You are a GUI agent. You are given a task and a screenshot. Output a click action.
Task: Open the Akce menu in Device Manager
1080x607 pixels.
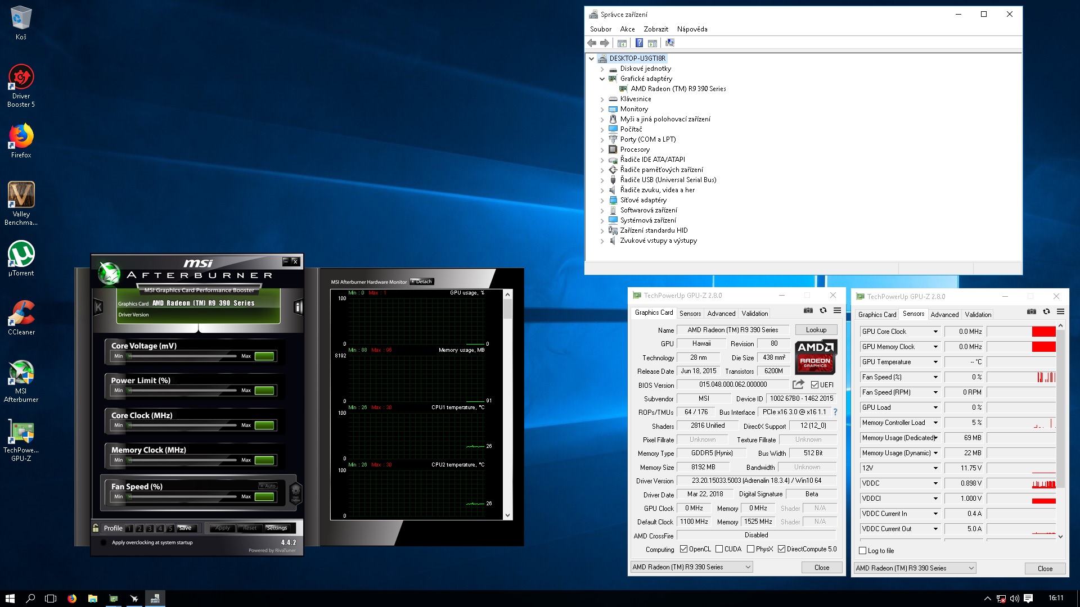[x=627, y=29]
